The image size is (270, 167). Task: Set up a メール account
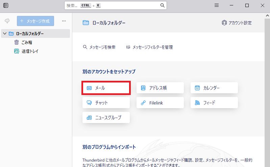click(x=106, y=88)
